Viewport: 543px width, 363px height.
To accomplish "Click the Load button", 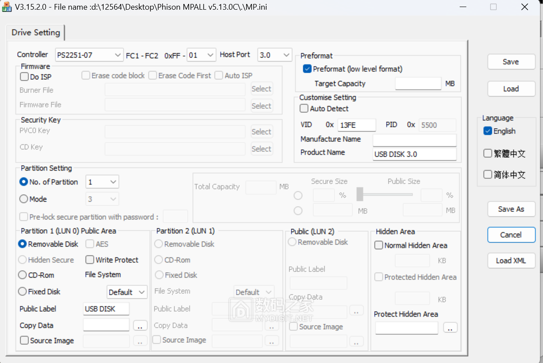I will 511,89.
